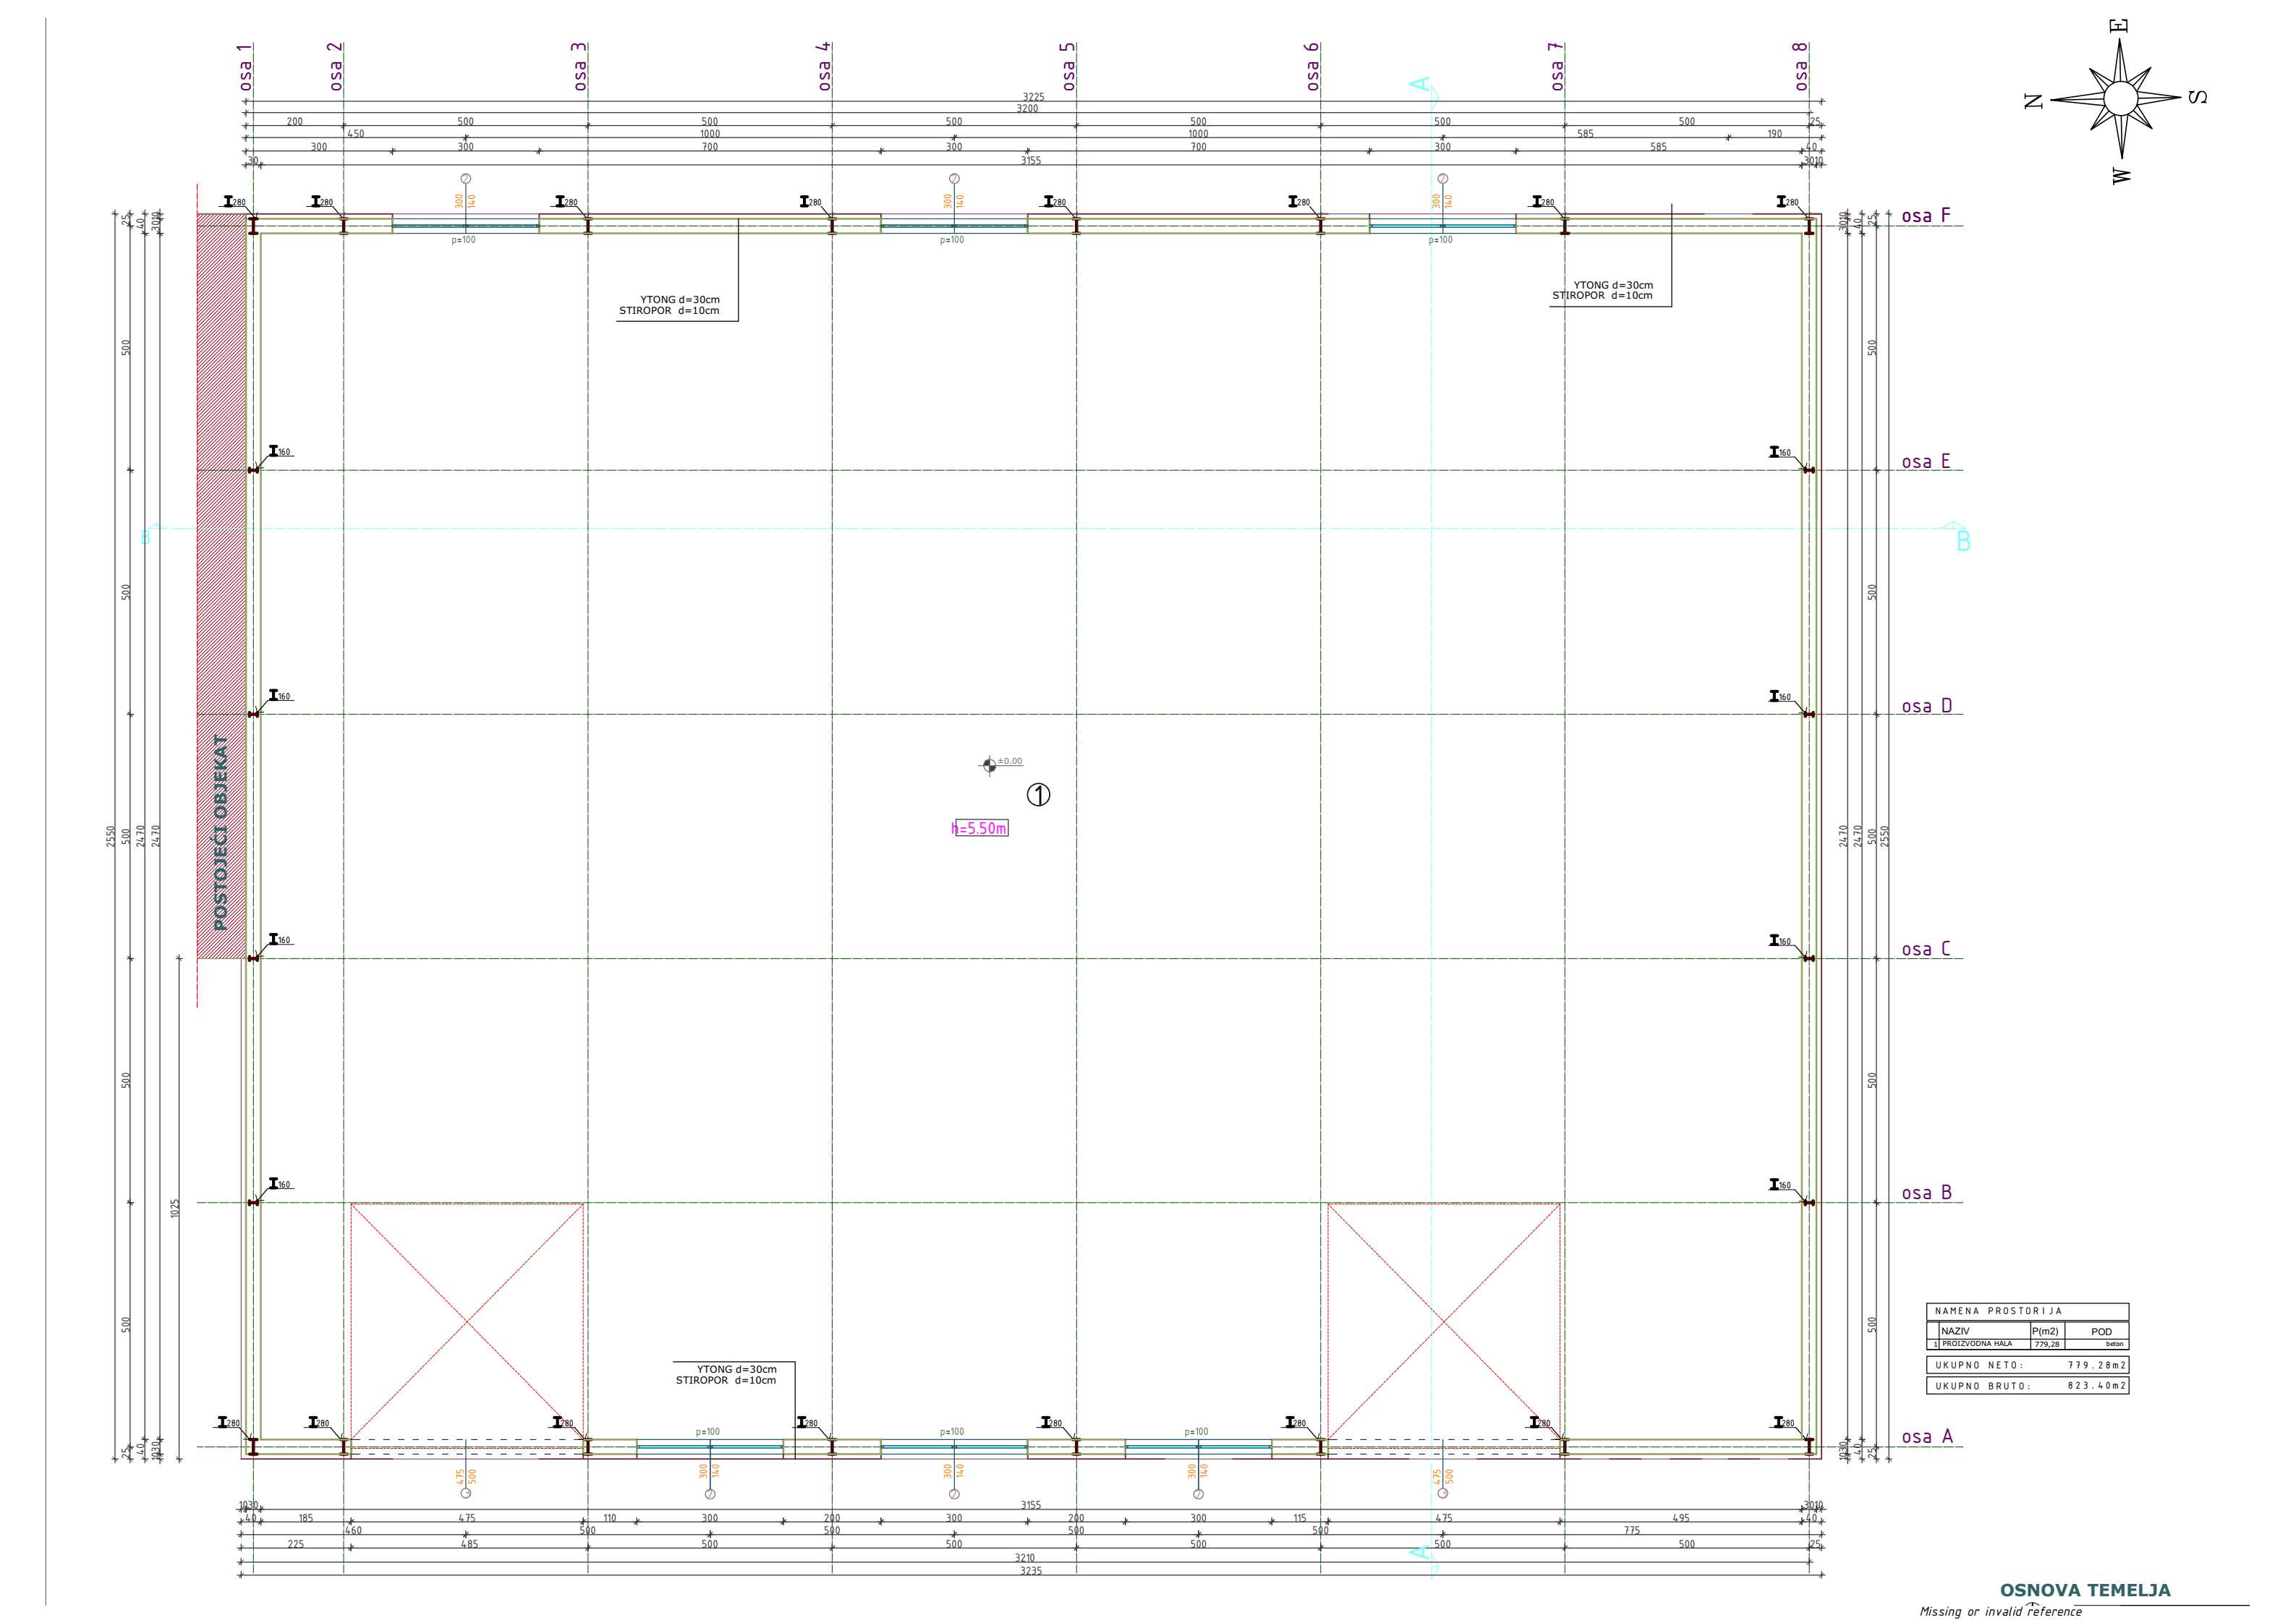
Task: Click the ±0.00 elevation datum marker
Action: 990,766
